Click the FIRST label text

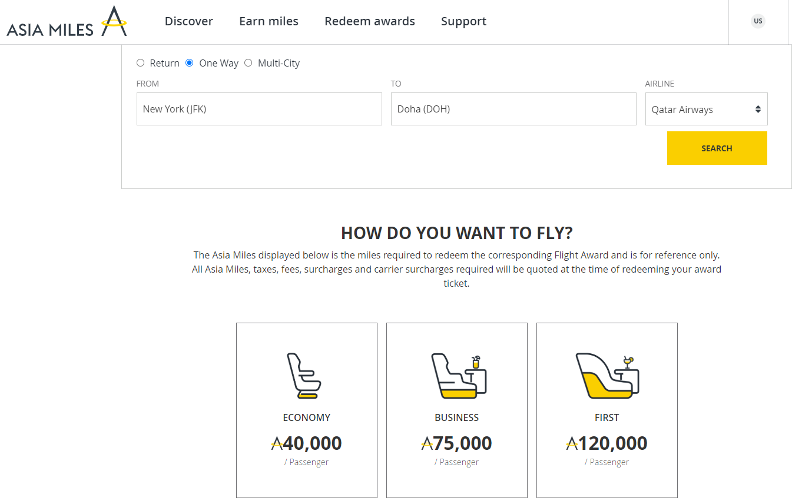[607, 417]
